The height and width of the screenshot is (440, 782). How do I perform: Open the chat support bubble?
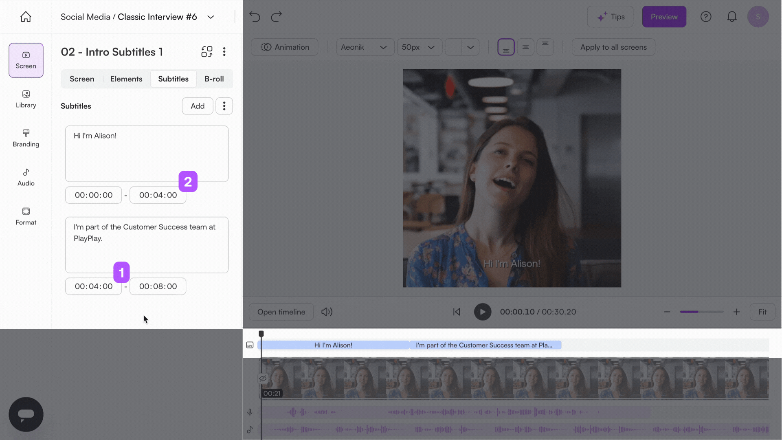[x=26, y=414]
